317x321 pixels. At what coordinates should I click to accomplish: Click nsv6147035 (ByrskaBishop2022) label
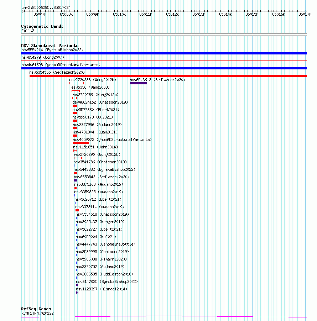[x=107, y=282]
